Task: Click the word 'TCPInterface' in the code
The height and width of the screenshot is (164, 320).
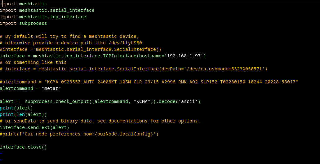Action: [118, 56]
